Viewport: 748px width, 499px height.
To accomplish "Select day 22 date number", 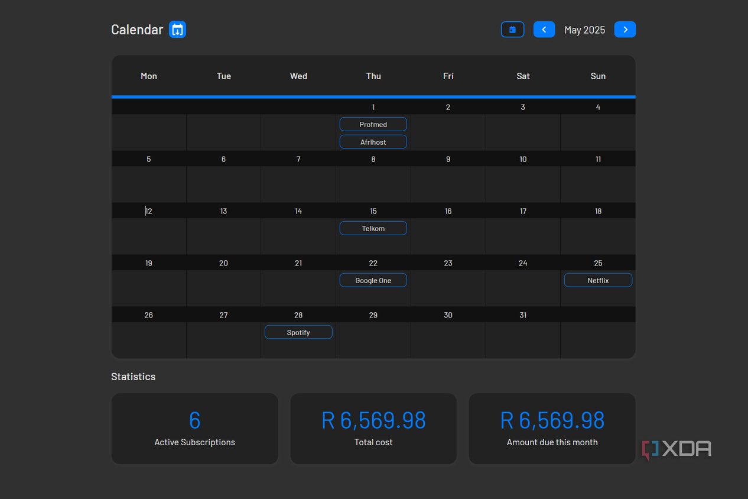I will [373, 263].
